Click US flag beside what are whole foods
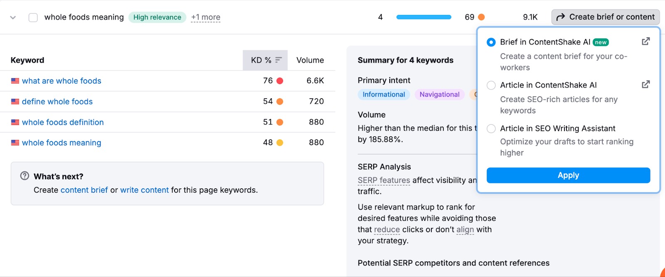The height and width of the screenshot is (277, 665). tap(15, 81)
